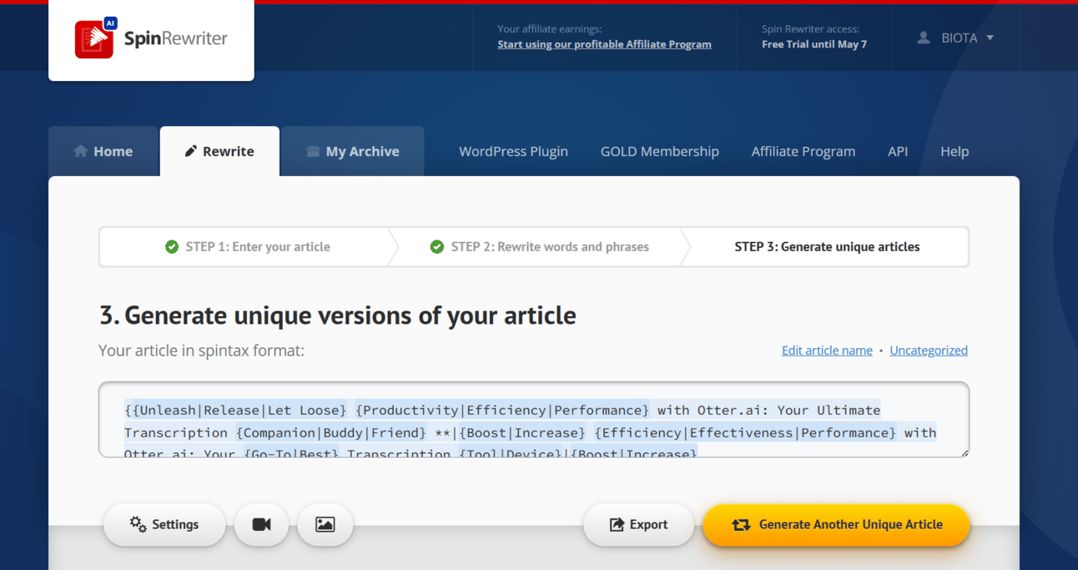Click the green checkmark on STEP 1

(x=172, y=247)
